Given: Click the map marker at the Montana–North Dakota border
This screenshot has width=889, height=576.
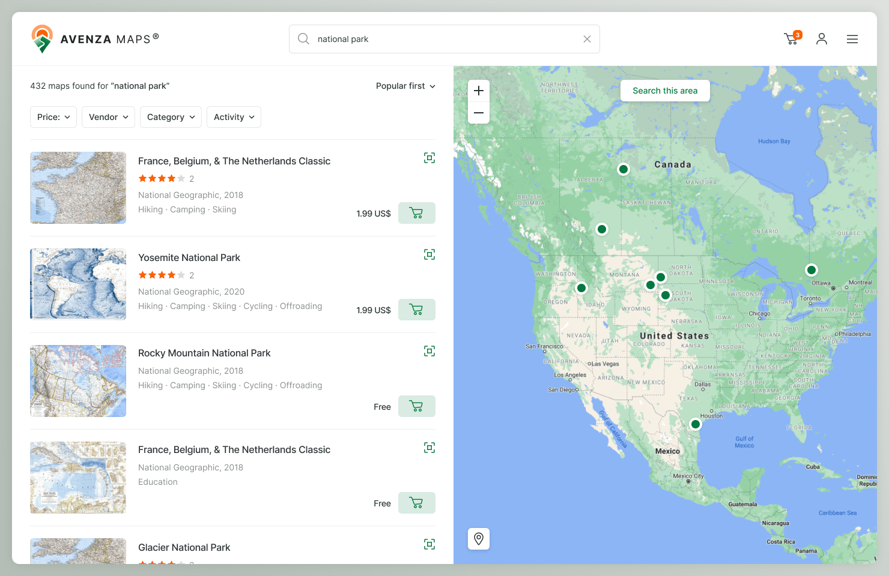Looking at the screenshot, I should [x=661, y=277].
